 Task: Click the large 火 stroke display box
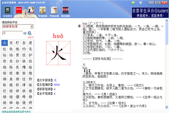tap(58, 53)
